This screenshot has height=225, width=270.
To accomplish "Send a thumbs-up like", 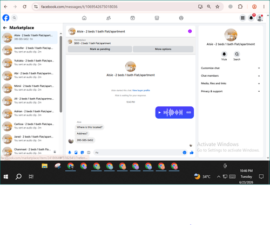I will pyautogui.click(x=192, y=153).
